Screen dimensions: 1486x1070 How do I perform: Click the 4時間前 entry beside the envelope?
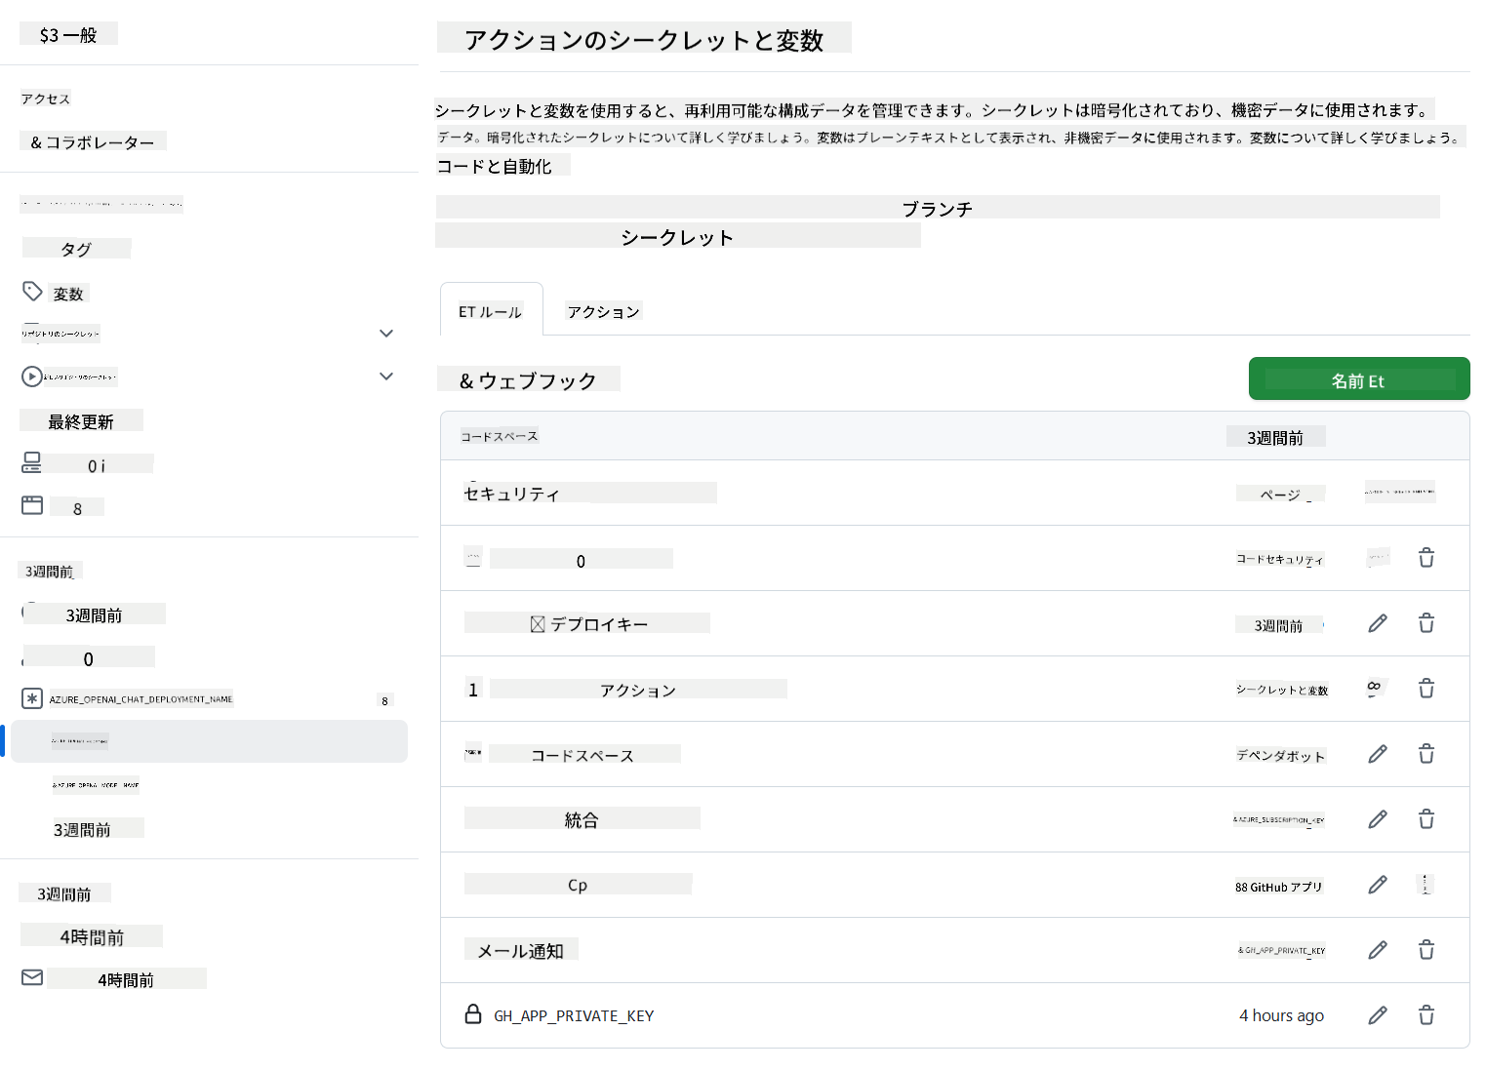coord(126,979)
